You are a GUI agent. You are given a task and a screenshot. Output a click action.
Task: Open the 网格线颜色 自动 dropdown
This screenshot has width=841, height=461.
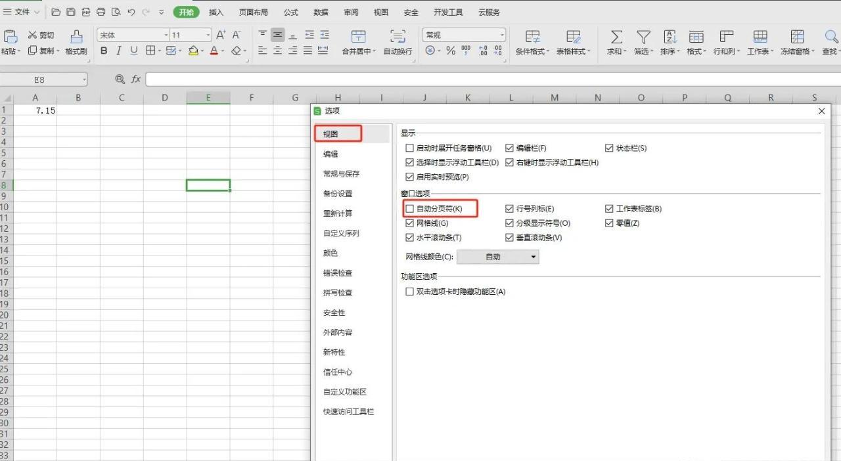point(498,257)
